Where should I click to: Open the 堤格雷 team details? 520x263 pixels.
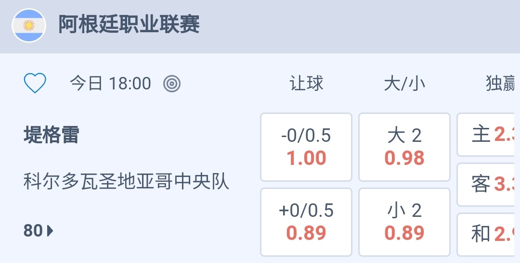coord(51,135)
